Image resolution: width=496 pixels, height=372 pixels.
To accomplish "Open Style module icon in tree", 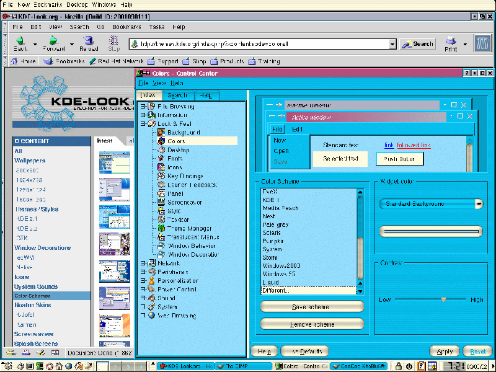I will click(161, 210).
